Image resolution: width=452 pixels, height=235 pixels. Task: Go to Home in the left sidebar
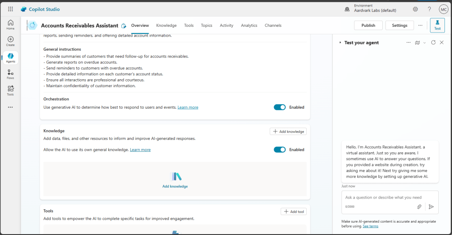11,25
